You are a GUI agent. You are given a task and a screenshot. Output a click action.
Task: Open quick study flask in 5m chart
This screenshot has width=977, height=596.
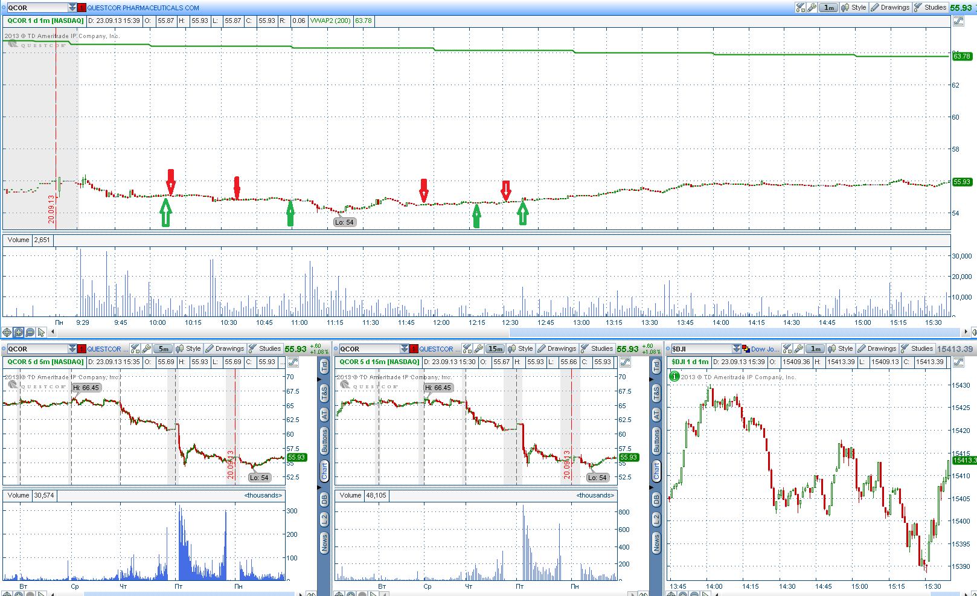135,349
